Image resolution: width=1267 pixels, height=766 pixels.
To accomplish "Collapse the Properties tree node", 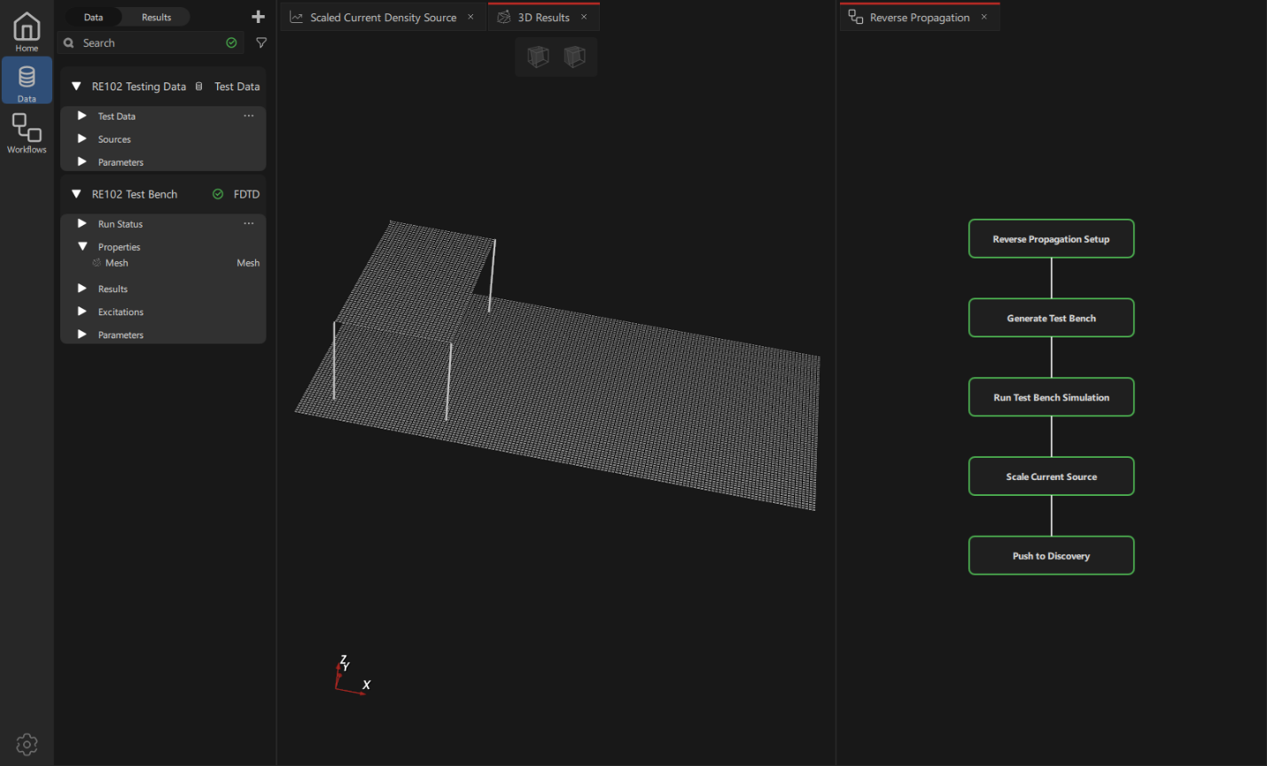I will 82,247.
